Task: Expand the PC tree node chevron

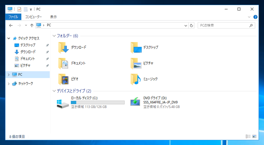Action: tap(9, 75)
